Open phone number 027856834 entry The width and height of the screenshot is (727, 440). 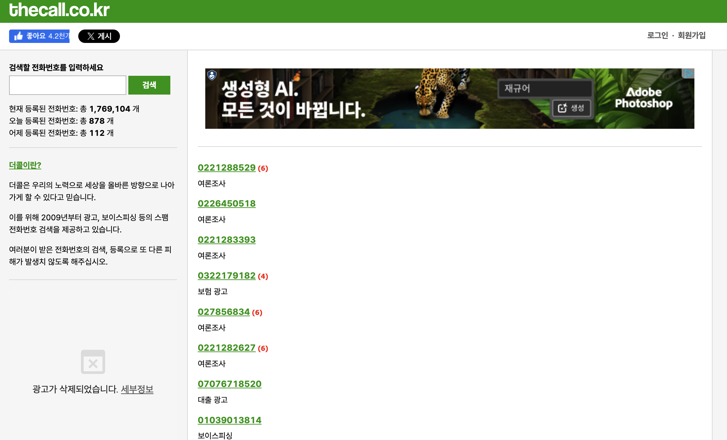(x=224, y=312)
